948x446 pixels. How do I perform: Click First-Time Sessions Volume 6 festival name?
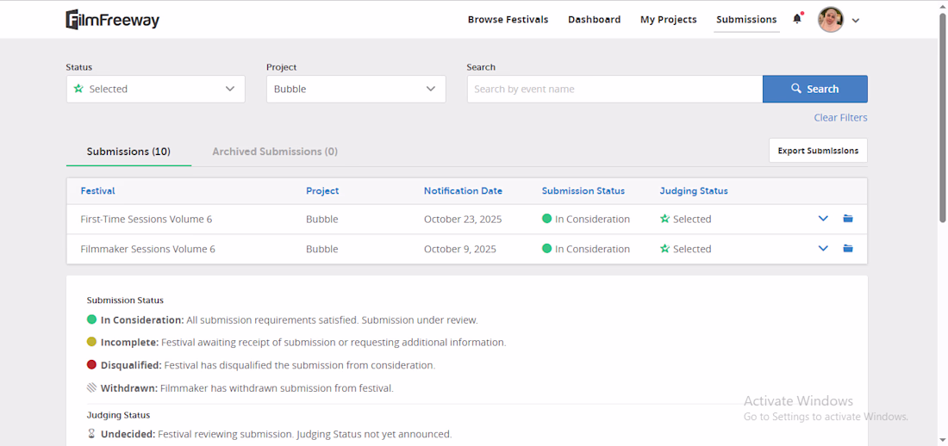[147, 220]
